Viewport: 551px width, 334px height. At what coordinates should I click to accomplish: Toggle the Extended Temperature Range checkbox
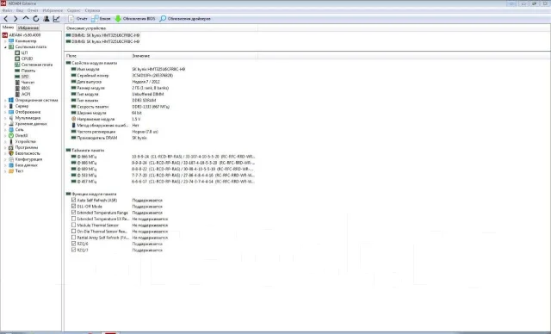pos(73,213)
